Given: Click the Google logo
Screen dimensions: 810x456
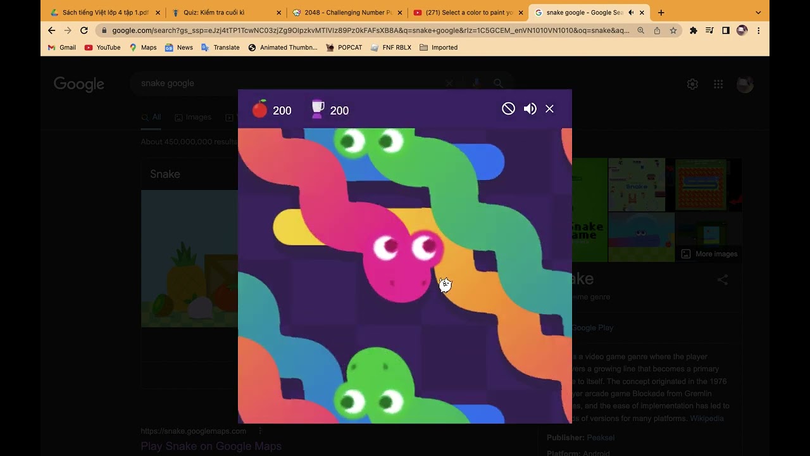Looking at the screenshot, I should (79, 84).
